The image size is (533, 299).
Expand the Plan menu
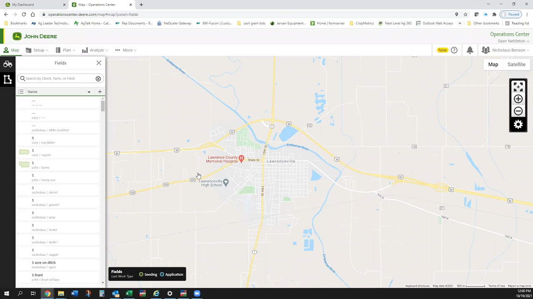pos(65,50)
